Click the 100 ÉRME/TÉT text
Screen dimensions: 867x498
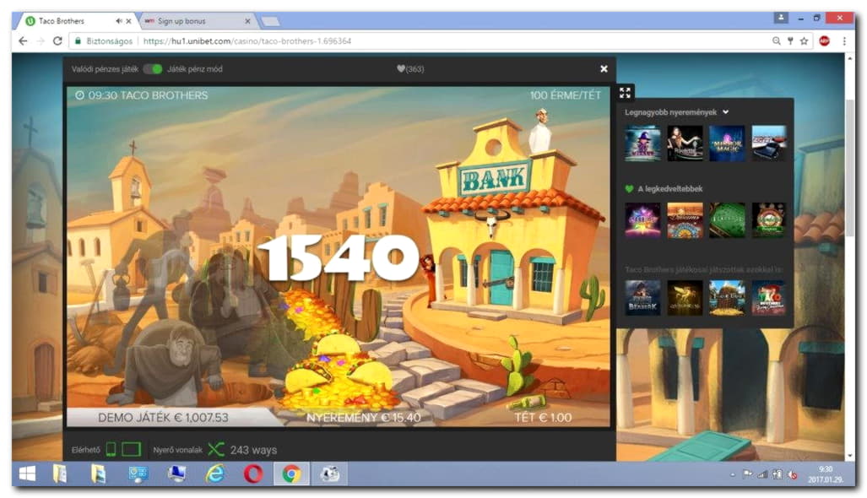pos(565,95)
